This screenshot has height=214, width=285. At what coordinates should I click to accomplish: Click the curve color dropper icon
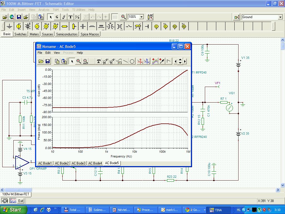click(x=161, y=61)
